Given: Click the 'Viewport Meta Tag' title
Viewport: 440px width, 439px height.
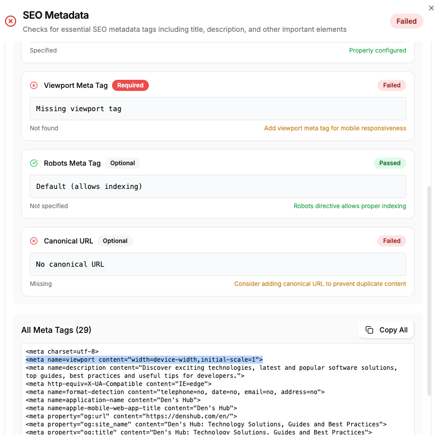Looking at the screenshot, I should click(x=76, y=85).
